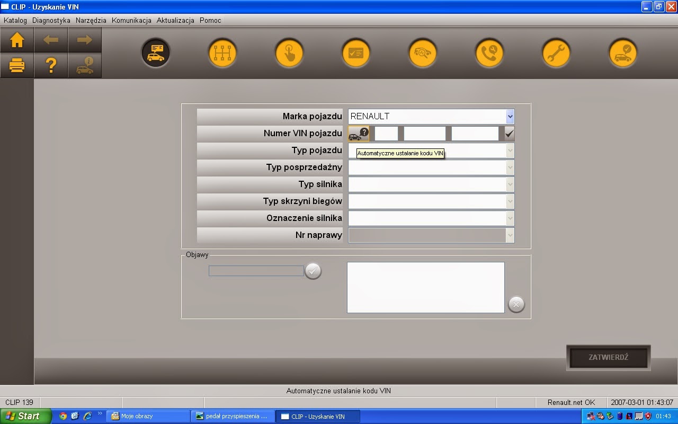Viewport: 678px width, 424px height.
Task: Expand the Typ silnika dropdown
Action: click(x=510, y=184)
